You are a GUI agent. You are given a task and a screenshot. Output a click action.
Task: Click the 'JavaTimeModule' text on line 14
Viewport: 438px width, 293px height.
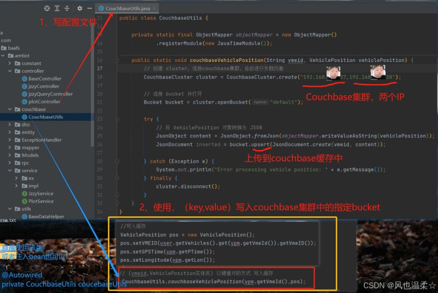(239, 43)
